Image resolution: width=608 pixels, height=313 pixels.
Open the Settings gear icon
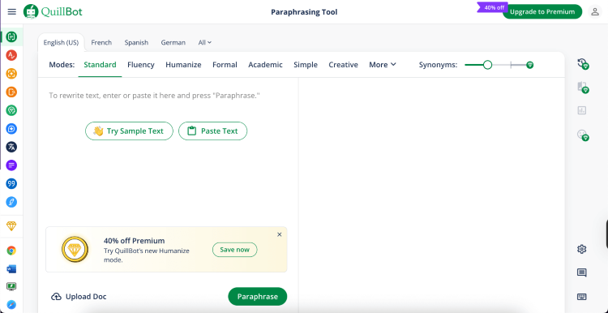click(581, 249)
